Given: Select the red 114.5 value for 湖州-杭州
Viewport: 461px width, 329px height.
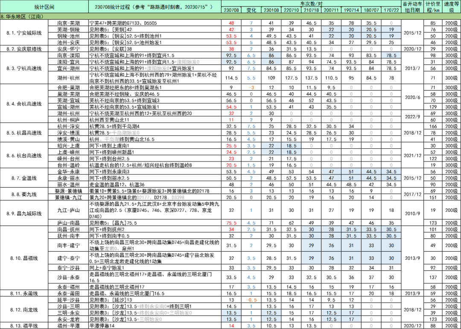Looking at the screenshot, I should (x=230, y=78).
